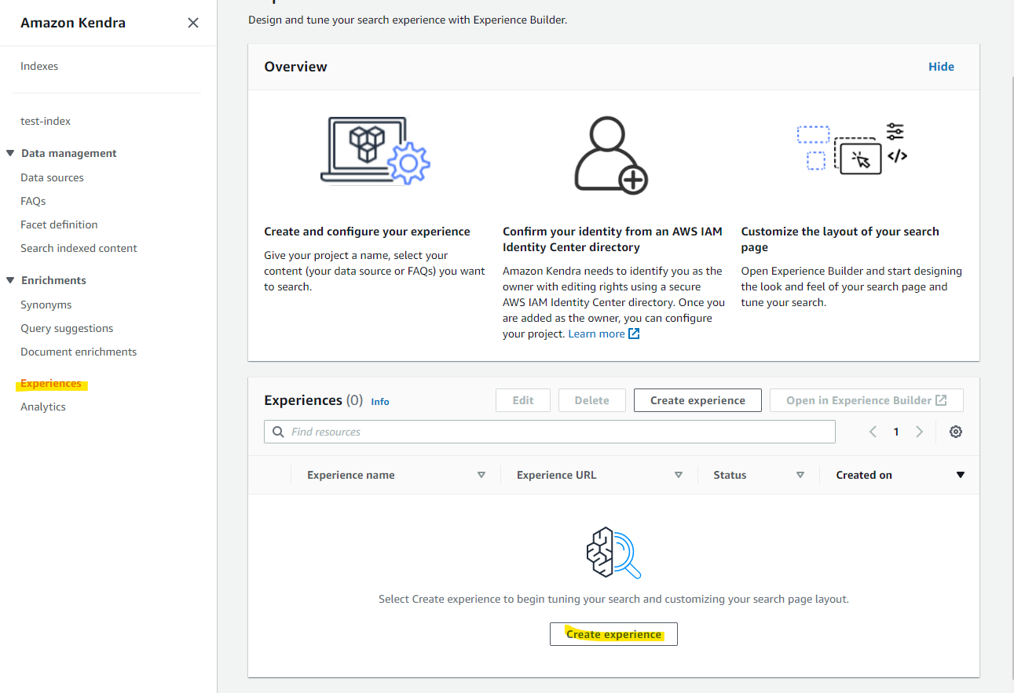Open the table preferences gear icon
This screenshot has height=693, width=1014.
click(x=955, y=431)
